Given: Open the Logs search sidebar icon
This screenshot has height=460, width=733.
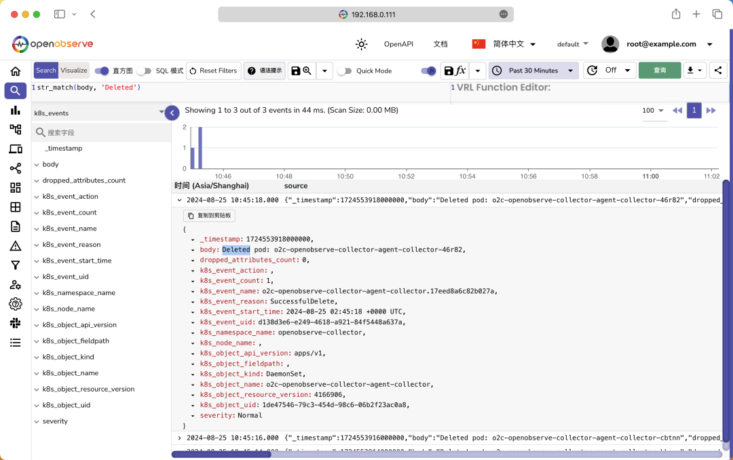Looking at the screenshot, I should (x=16, y=91).
